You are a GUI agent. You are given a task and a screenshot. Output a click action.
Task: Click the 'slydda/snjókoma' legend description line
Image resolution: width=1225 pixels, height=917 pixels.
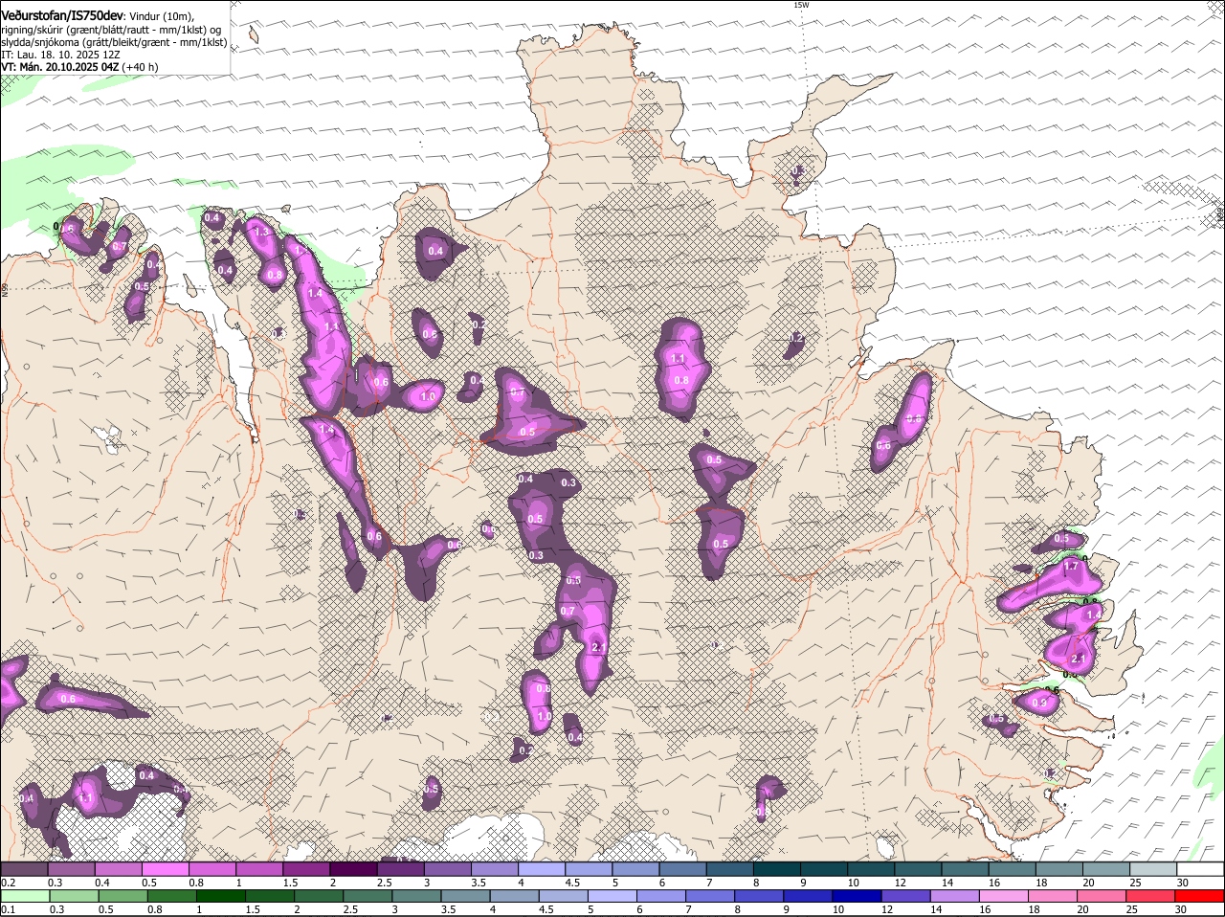click(114, 42)
